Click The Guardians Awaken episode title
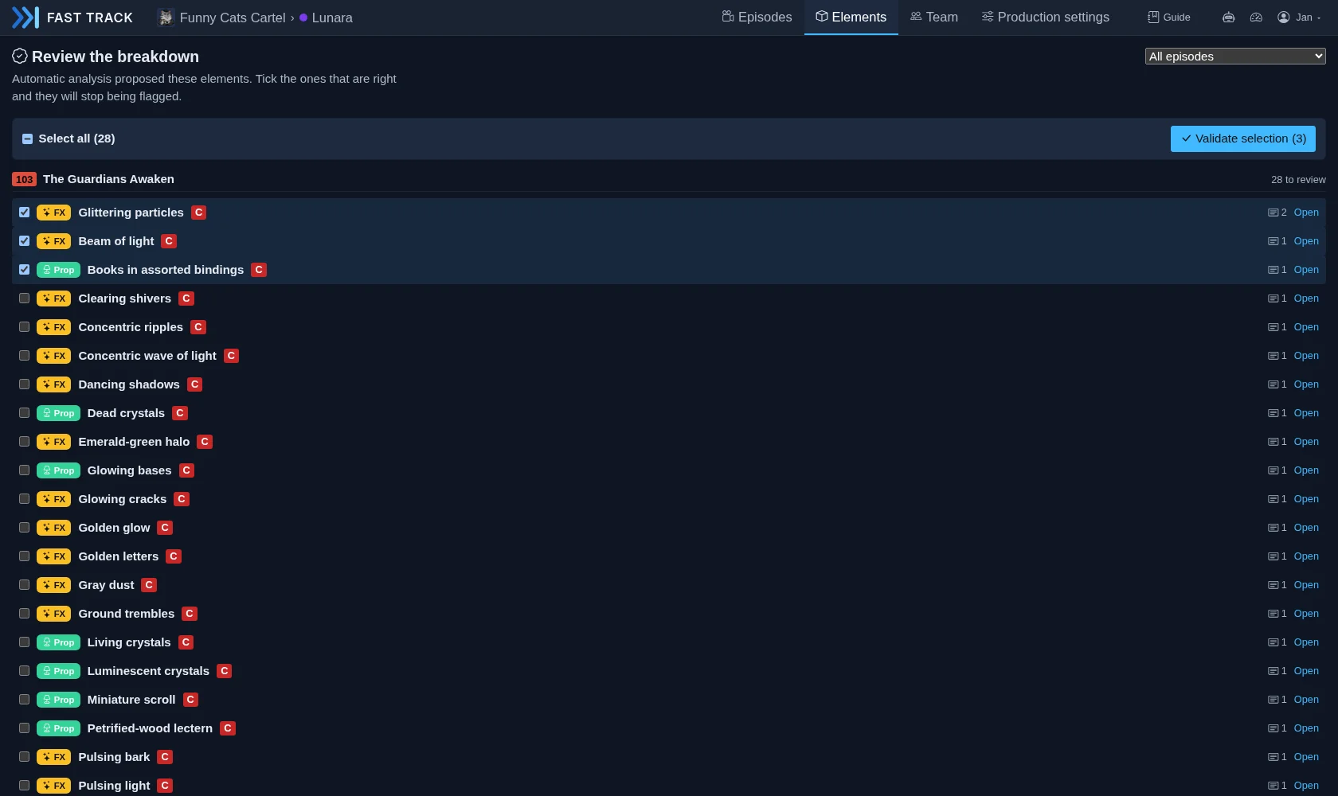 click(108, 179)
